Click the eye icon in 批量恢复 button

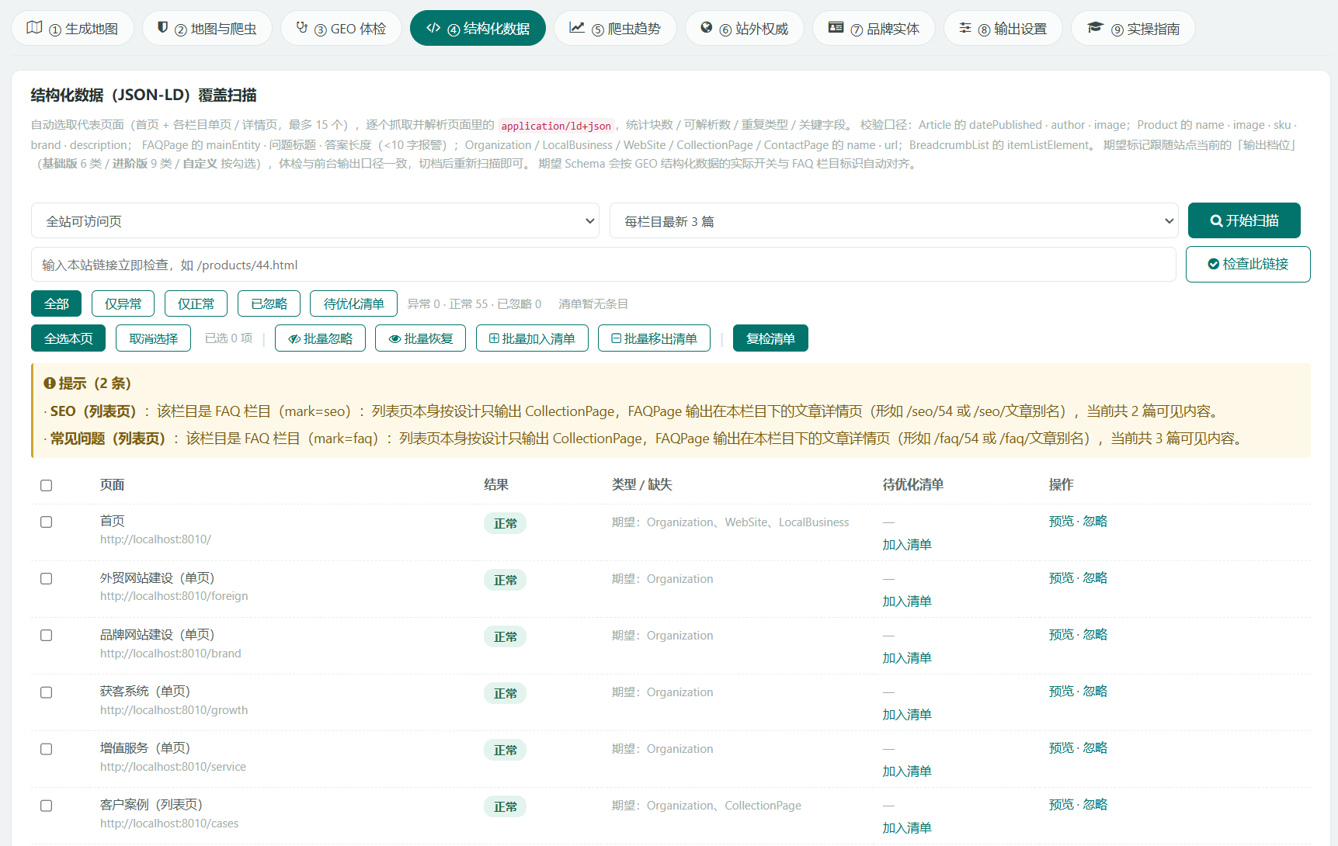(394, 339)
